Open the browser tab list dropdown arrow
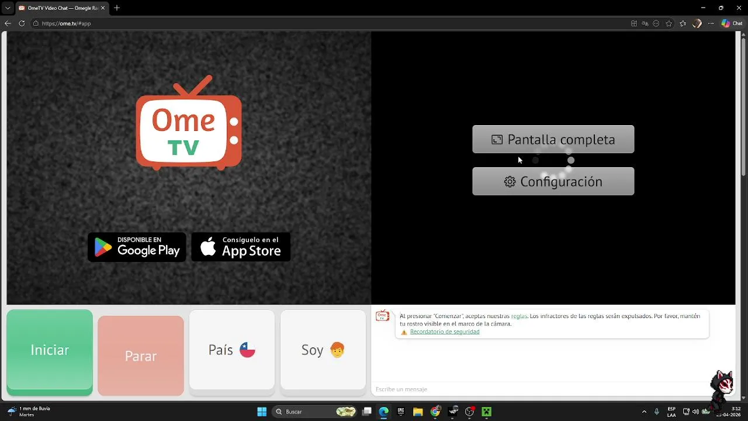The image size is (748, 421). [8, 8]
